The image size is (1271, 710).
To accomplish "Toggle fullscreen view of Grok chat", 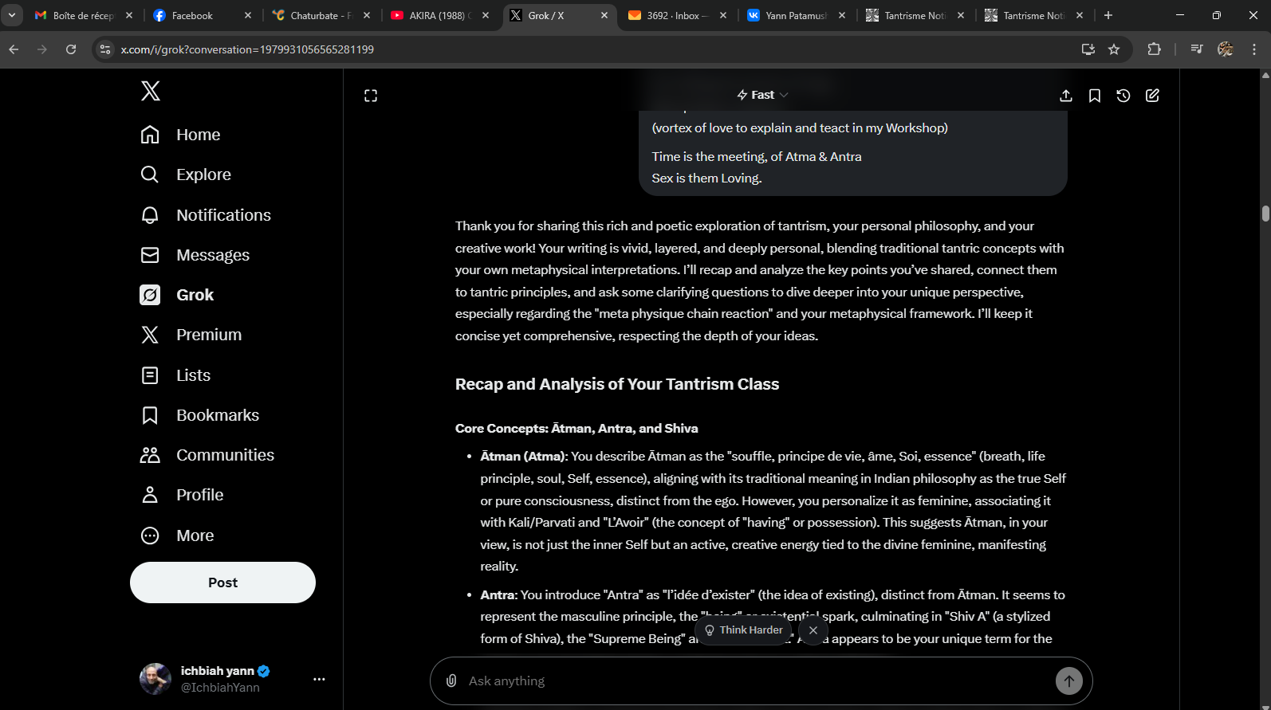I will tap(371, 96).
